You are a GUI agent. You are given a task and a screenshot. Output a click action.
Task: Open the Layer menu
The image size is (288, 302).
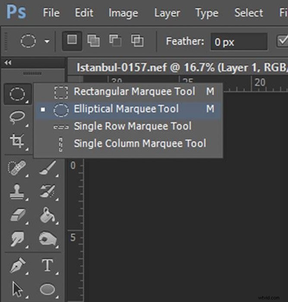[167, 13]
